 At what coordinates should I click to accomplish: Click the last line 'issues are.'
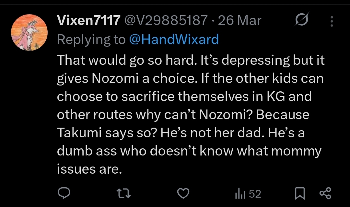point(89,169)
